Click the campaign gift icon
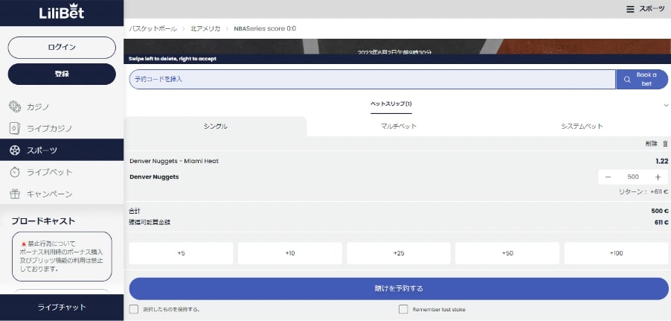The width and height of the screenshot is (671, 321). (15, 194)
